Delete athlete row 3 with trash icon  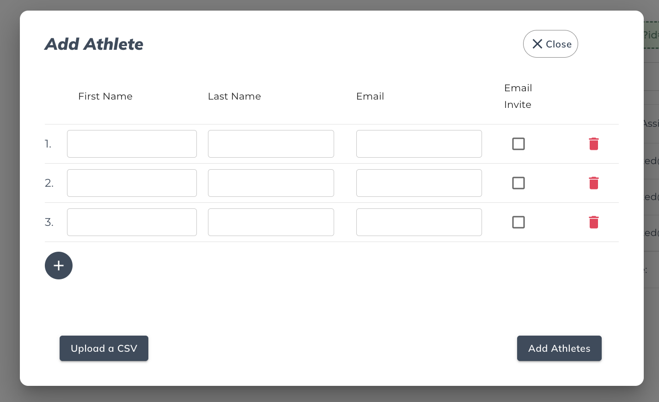click(x=594, y=222)
